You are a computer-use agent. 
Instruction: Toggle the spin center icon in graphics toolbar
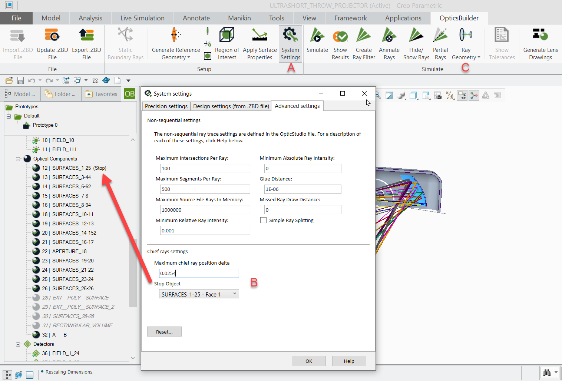point(474,96)
